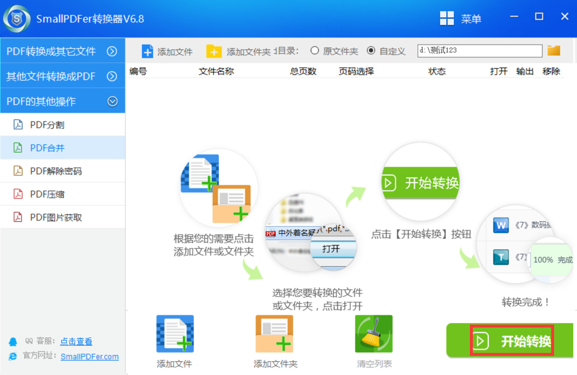Click the large orange 添加文件夹 icon at the bottom
The image size is (577, 375).
275,334
